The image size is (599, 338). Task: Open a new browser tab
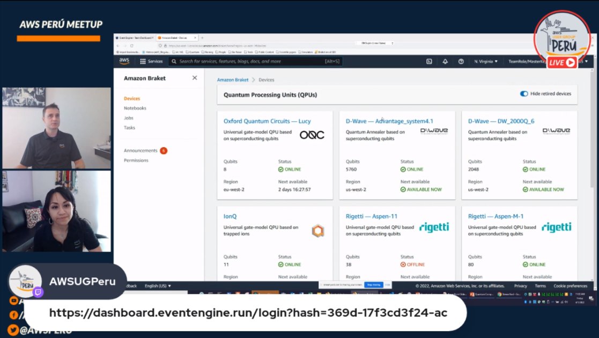click(x=202, y=38)
